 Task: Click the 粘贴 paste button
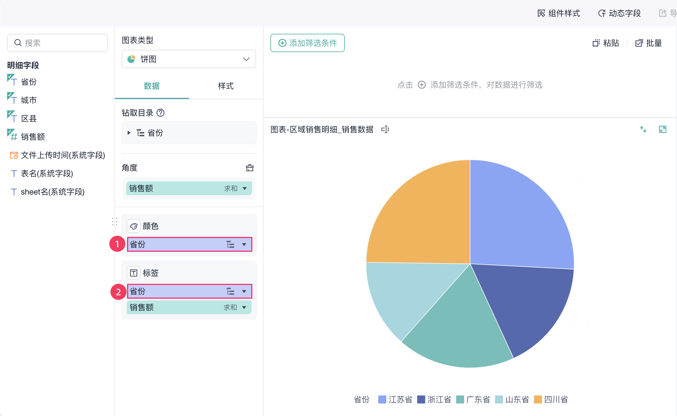[x=606, y=43]
